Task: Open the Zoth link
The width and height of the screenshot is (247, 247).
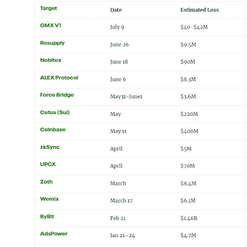Action: [46, 182]
